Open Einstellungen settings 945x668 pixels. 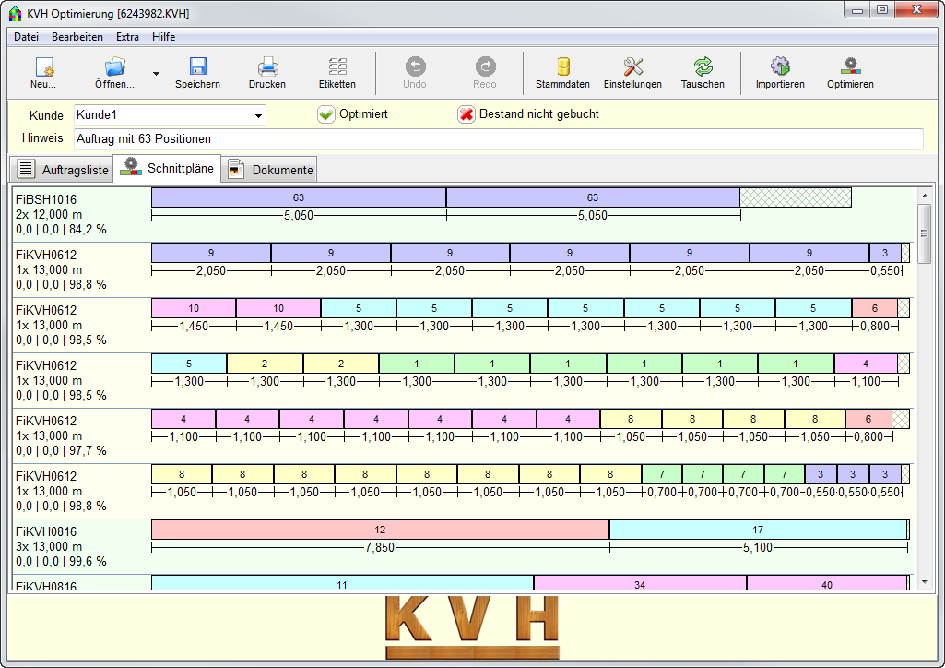(632, 73)
